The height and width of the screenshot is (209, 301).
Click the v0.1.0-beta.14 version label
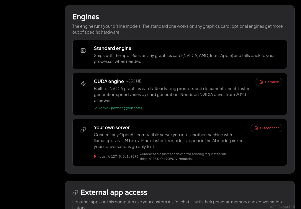coord(282,207)
